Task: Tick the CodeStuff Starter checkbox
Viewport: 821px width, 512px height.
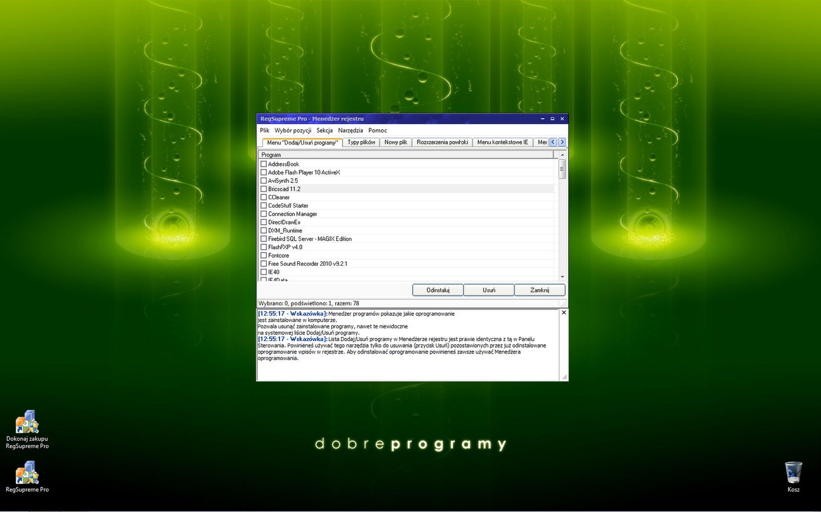Action: tap(263, 206)
